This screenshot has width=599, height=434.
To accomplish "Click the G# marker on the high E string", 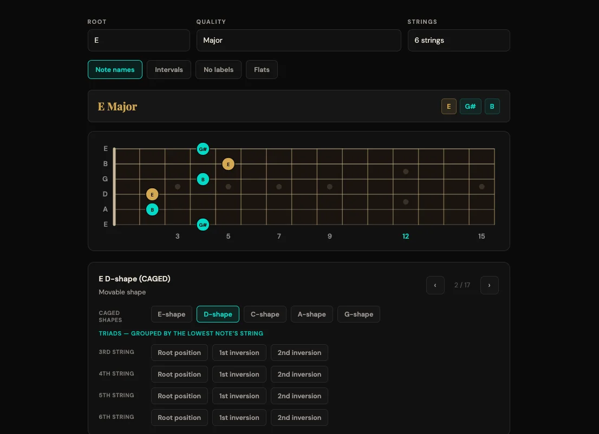I will (x=203, y=149).
